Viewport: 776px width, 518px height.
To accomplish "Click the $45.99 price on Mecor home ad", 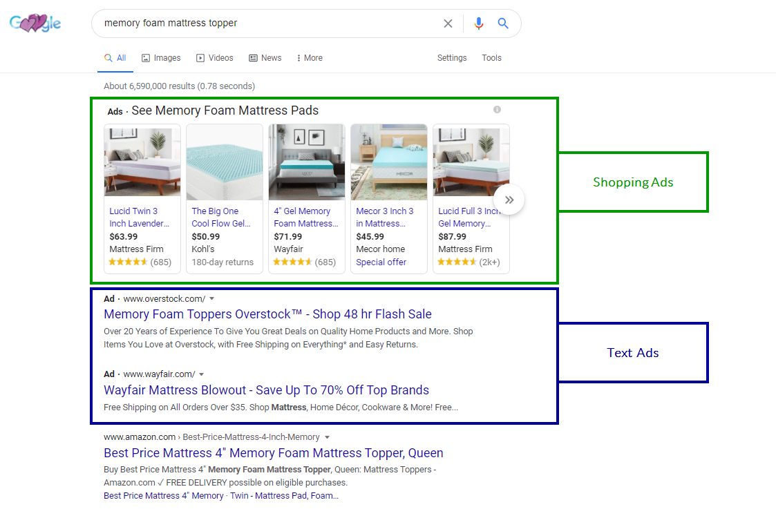I will coord(370,236).
